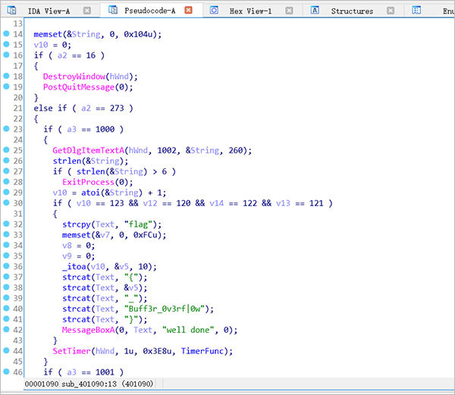Open the IDA View-A tab
The width and height of the screenshot is (455, 395).
pos(49,11)
